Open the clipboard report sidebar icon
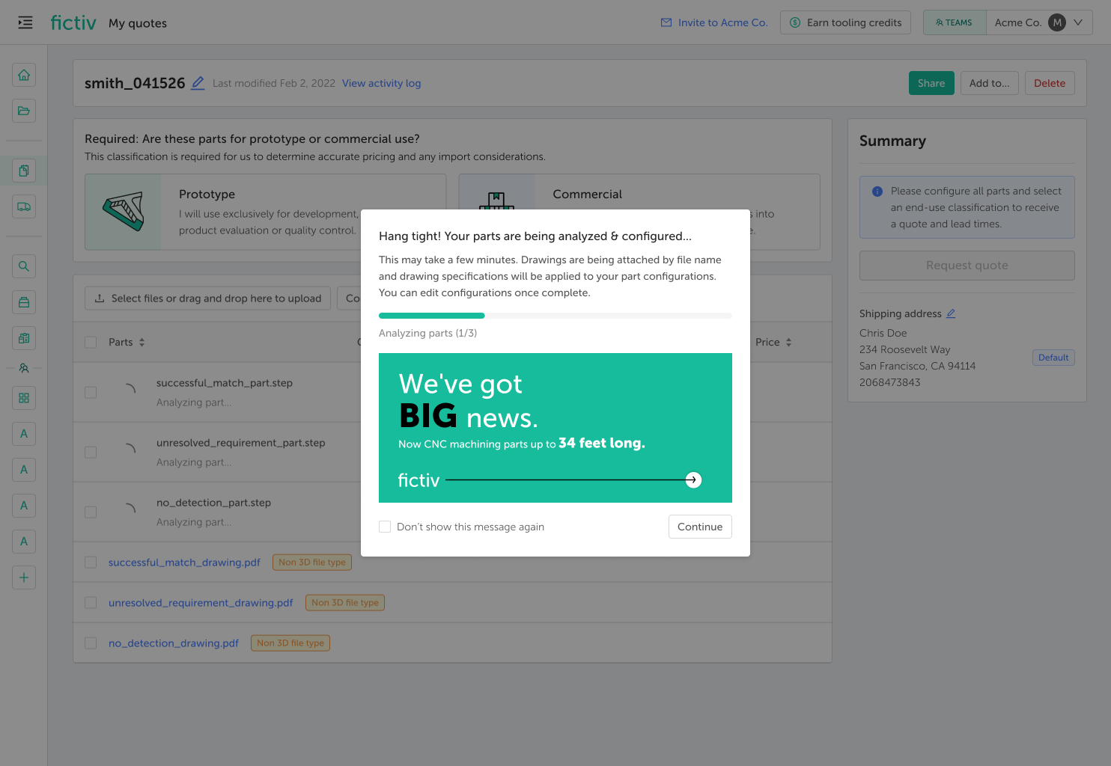The height and width of the screenshot is (766, 1111). tap(24, 338)
